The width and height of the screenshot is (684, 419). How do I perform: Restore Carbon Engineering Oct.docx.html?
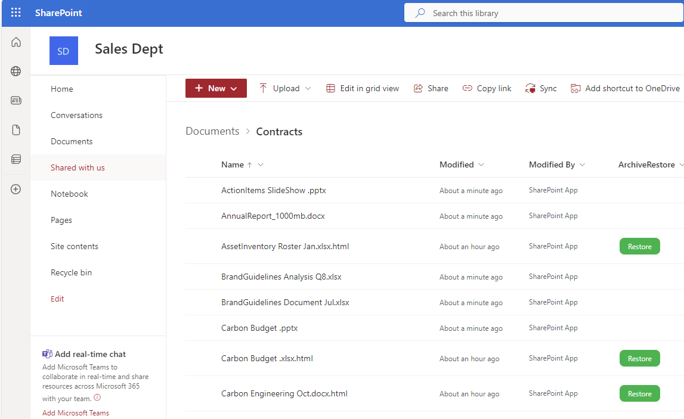639,394
